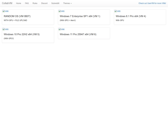Click broken thumbnail of RANDOM OS card
Screen dimensions: 168x126
[6, 11]
